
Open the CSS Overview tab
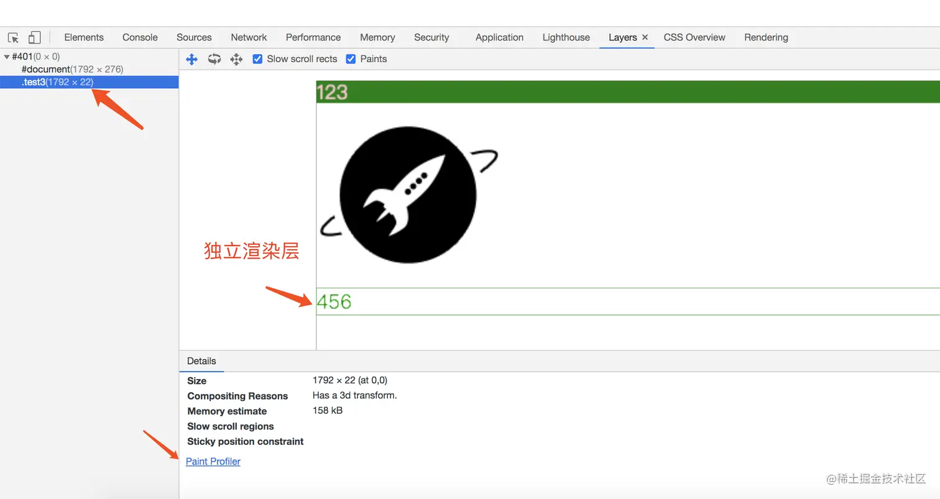pyautogui.click(x=694, y=37)
